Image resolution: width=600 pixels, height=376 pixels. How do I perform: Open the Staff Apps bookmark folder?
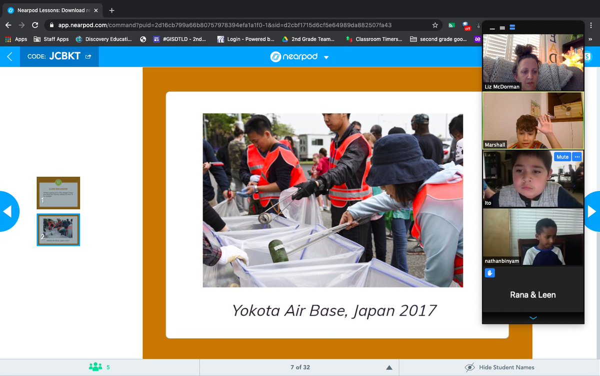point(51,39)
